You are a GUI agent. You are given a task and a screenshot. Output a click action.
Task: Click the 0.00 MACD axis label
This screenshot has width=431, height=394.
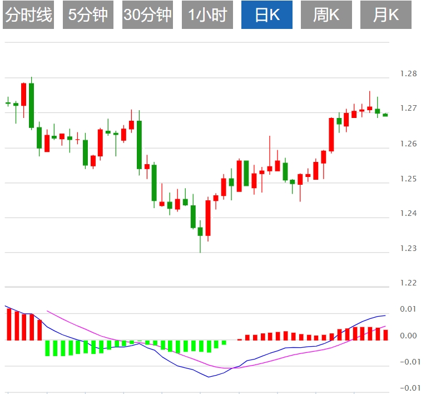pos(409,336)
